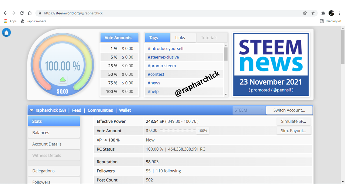Open the extensions puzzle icon
The image size is (345, 194).
pyautogui.click(x=323, y=13)
